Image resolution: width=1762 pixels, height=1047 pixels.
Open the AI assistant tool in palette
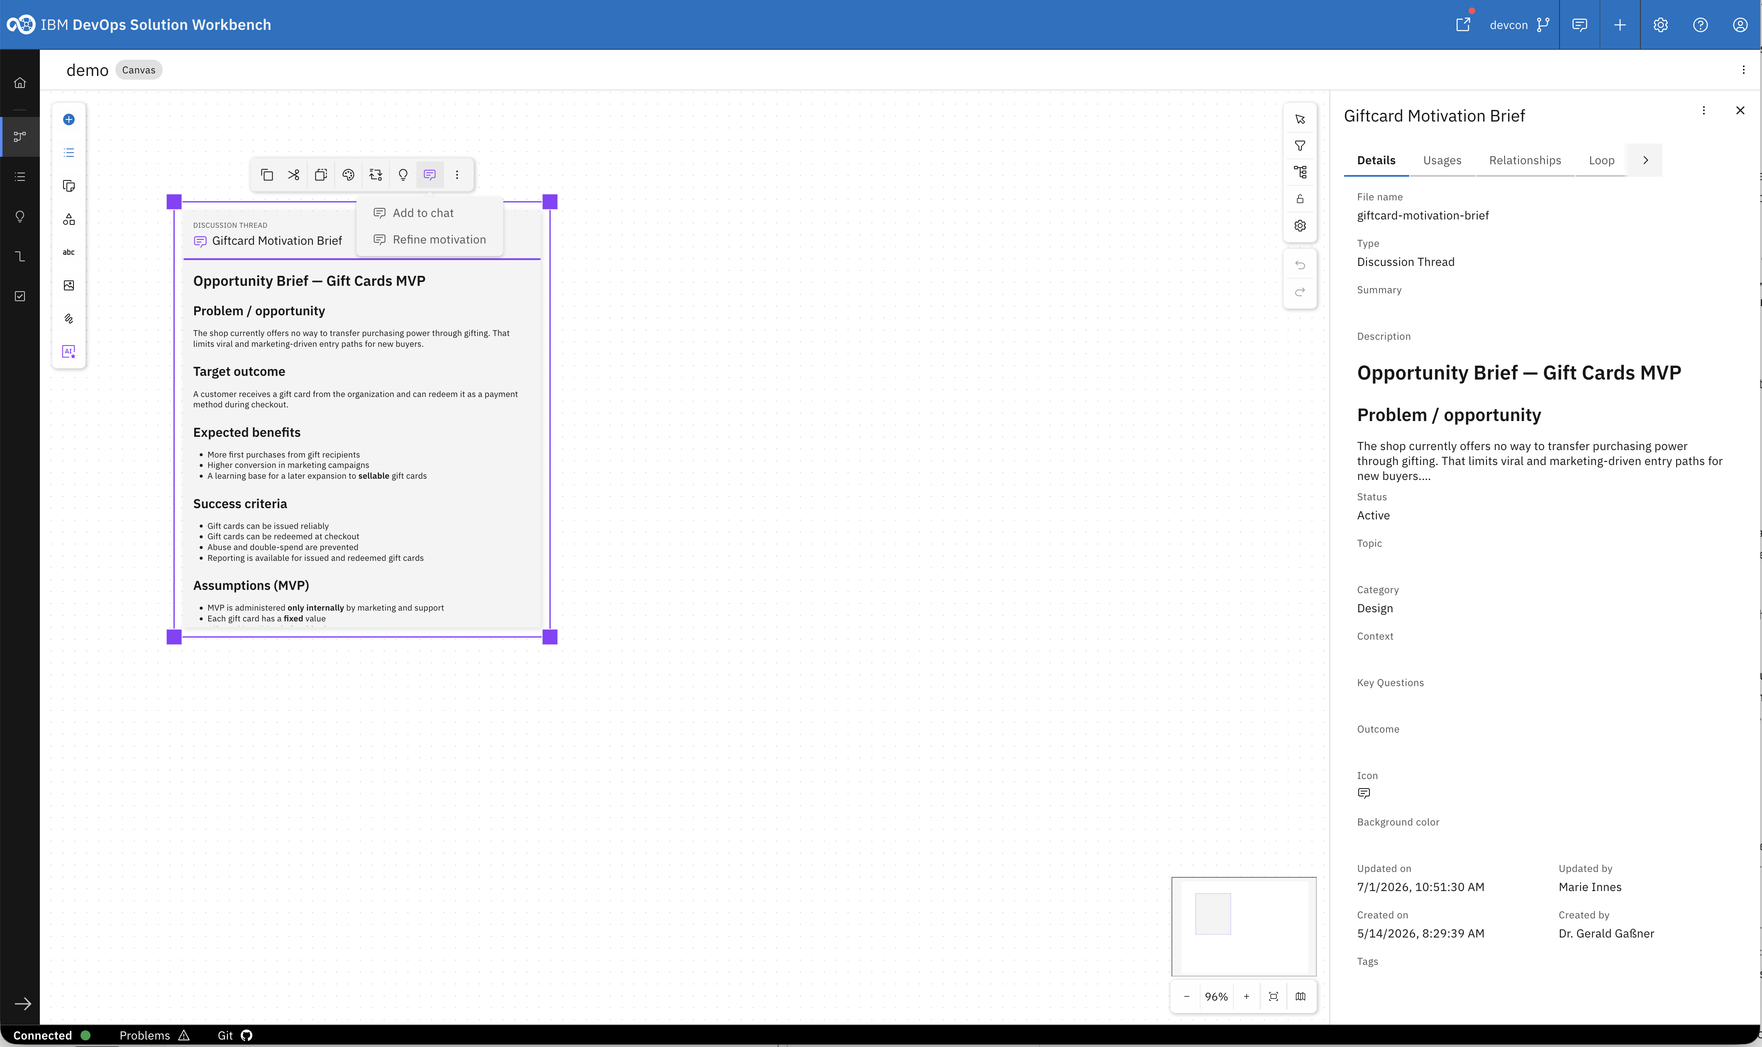click(68, 351)
